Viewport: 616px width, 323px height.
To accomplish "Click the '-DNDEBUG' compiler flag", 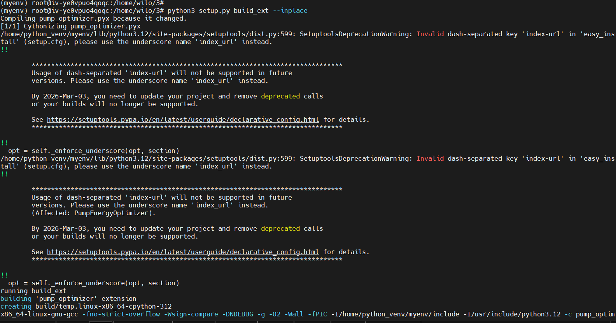I will coord(238,314).
